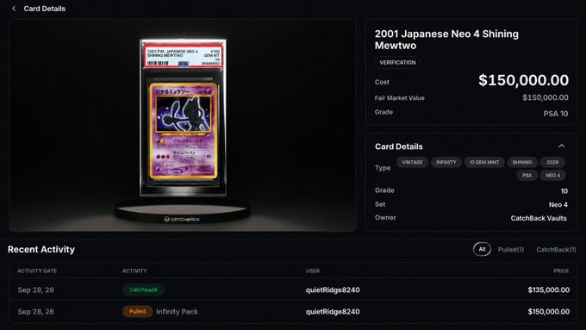This screenshot has height=330, width=586.
Task: Click the card title 2001 Japanese Neo 4 Shining Mewtwo
Action: (x=446, y=40)
